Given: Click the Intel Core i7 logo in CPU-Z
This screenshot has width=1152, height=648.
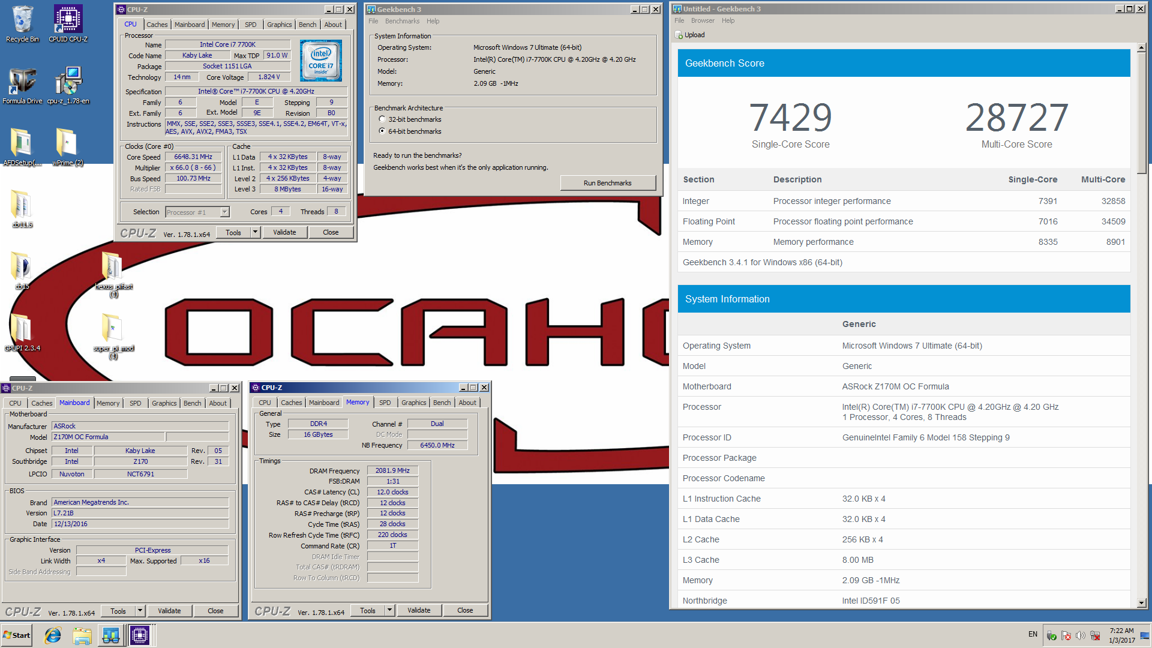Looking at the screenshot, I should point(321,61).
